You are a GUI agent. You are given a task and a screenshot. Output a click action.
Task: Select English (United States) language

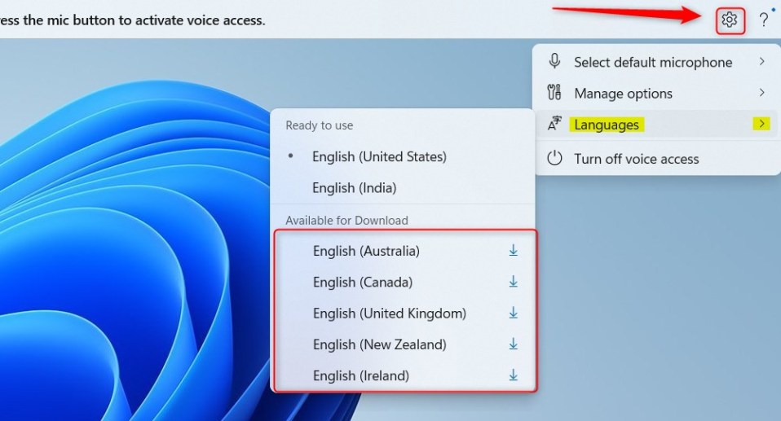pyautogui.click(x=403, y=156)
